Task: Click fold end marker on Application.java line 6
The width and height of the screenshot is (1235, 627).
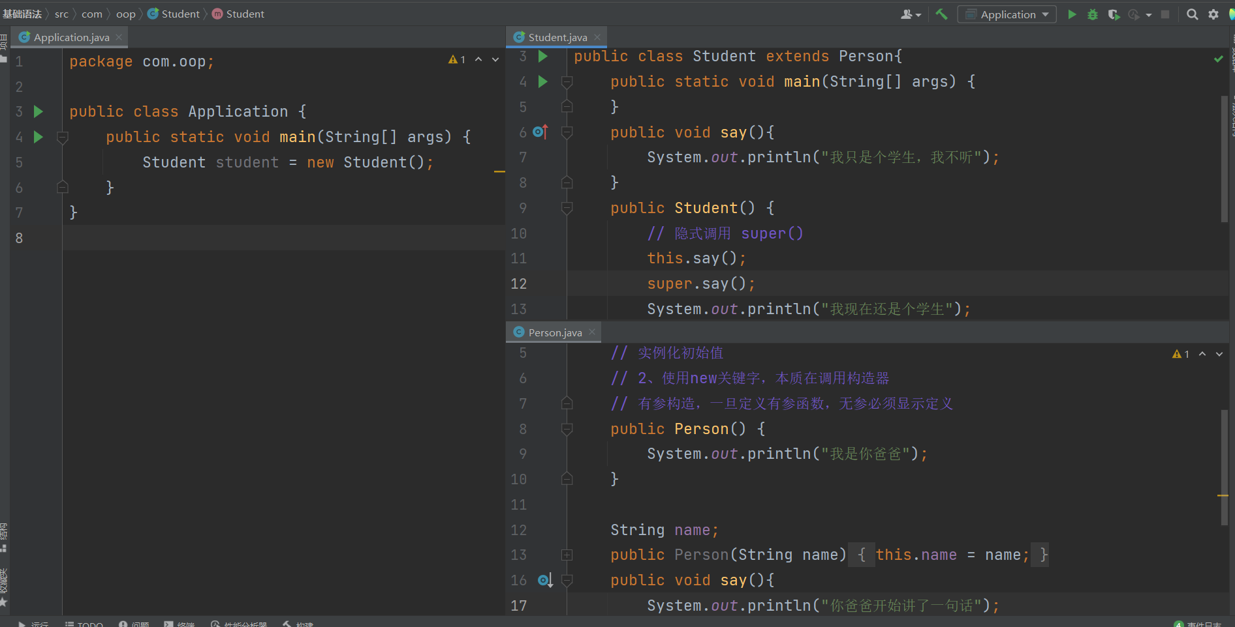Action: point(63,187)
